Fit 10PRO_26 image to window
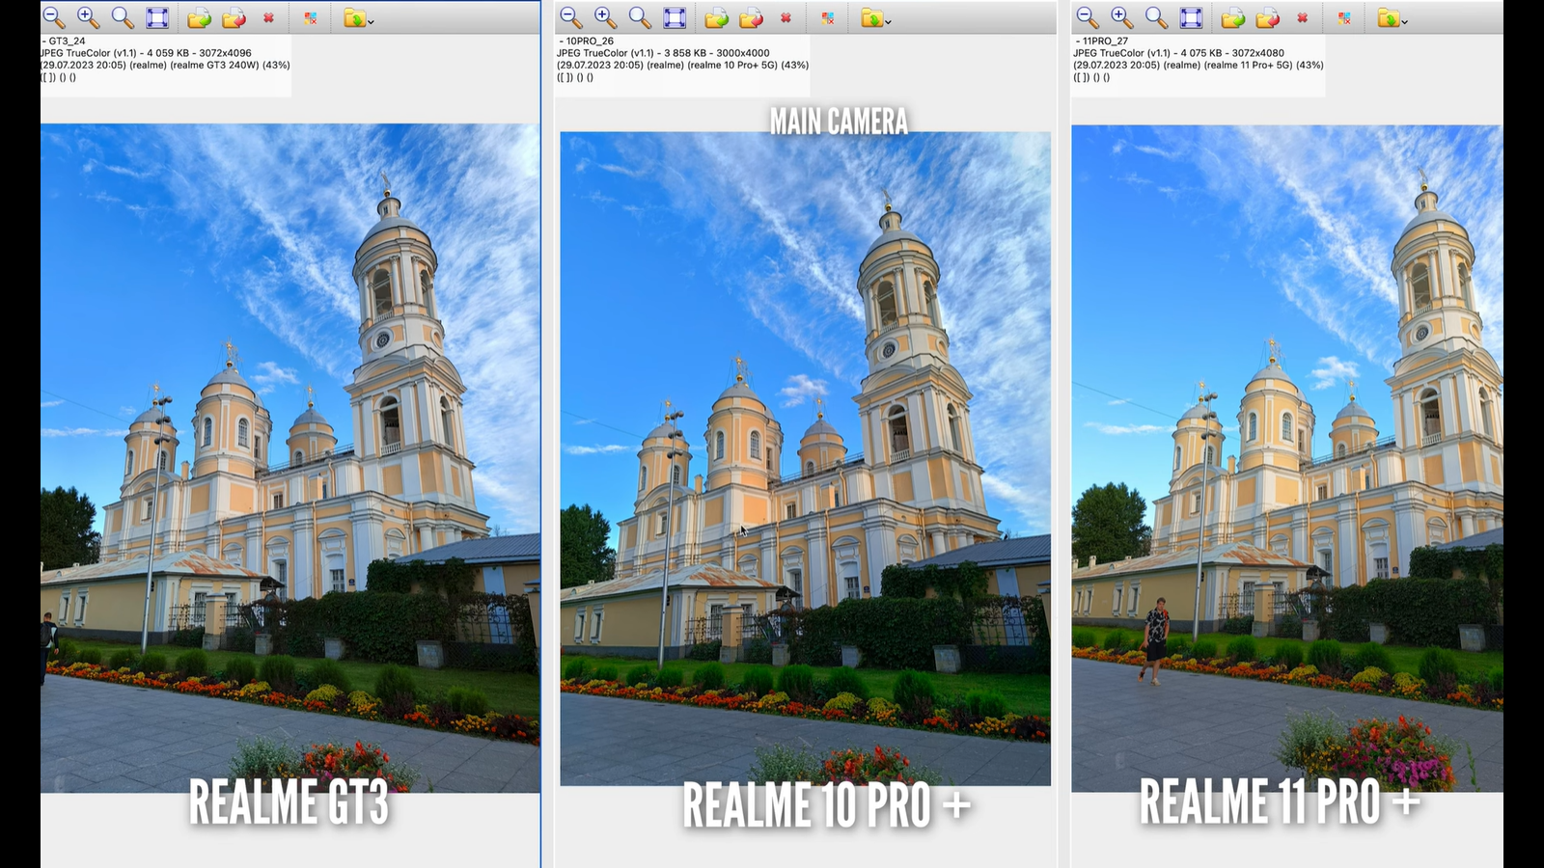The image size is (1544, 868). pos(675,17)
